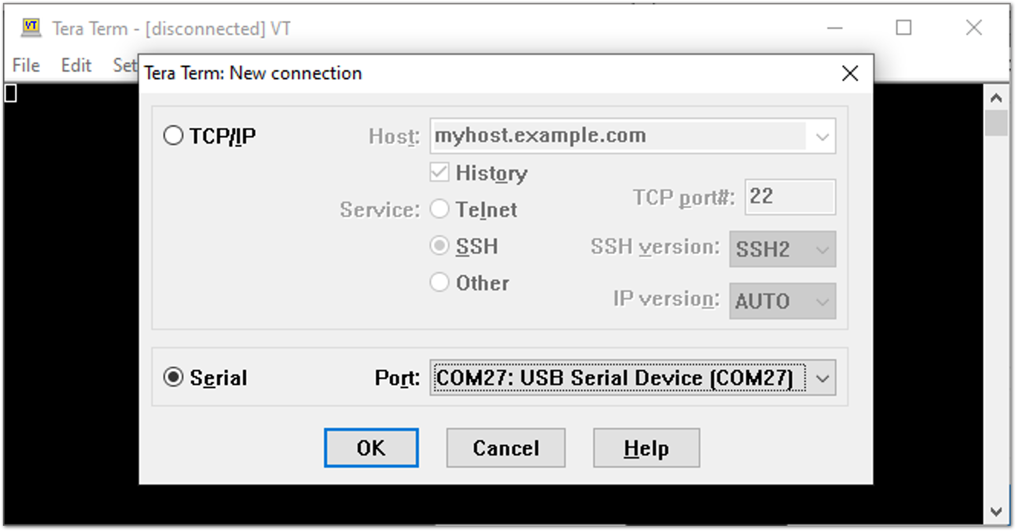Open the serial Port dropdown list
This screenshot has height=531, width=1016.
click(822, 378)
